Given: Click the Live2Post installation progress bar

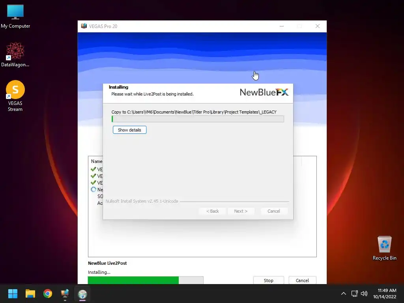Looking at the screenshot, I should 198,119.
